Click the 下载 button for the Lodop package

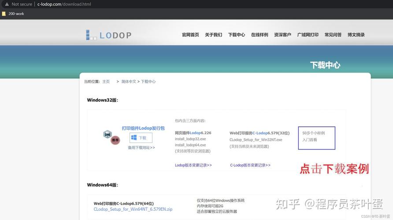click(141, 138)
